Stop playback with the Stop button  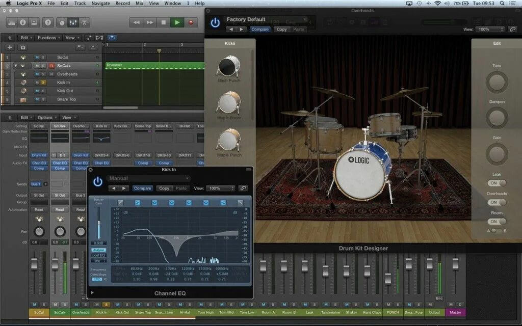coord(164,22)
